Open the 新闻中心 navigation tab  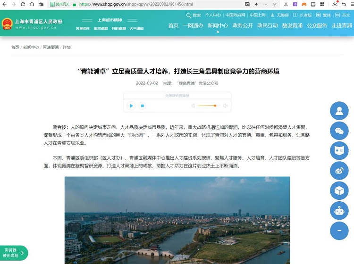(218, 25)
